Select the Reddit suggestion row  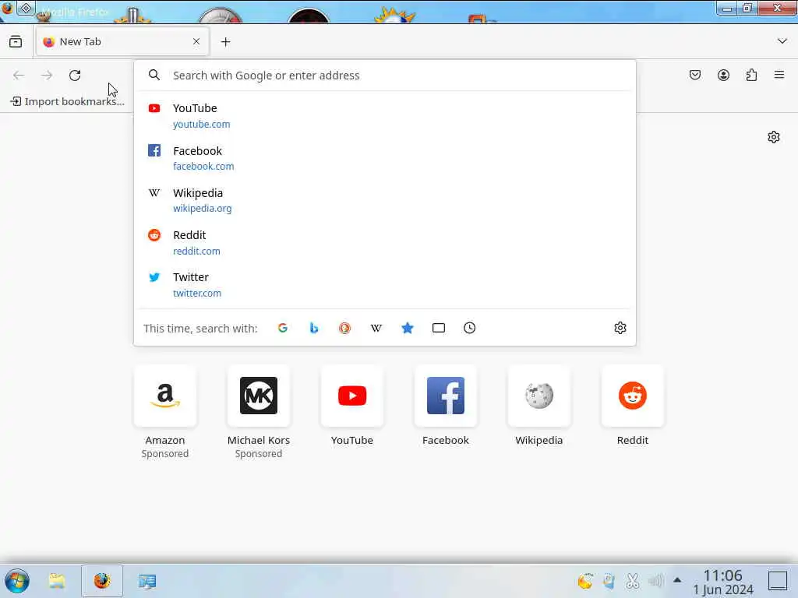[x=385, y=243]
